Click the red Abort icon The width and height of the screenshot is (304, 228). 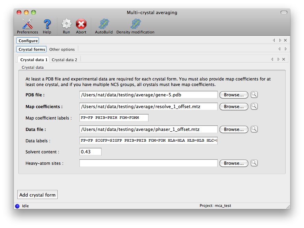coord(81,24)
